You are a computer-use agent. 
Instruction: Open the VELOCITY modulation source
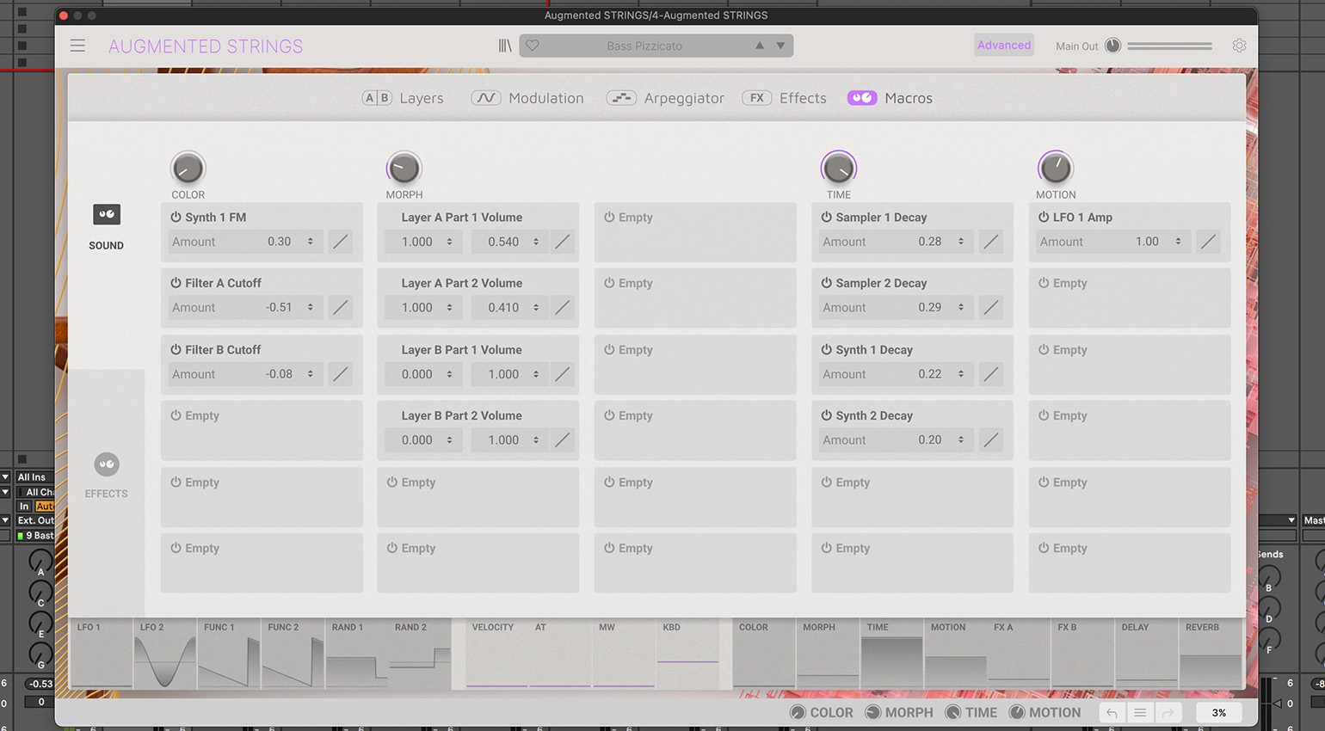[496, 654]
